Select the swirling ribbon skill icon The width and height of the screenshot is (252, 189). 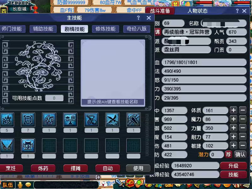coord(91,120)
